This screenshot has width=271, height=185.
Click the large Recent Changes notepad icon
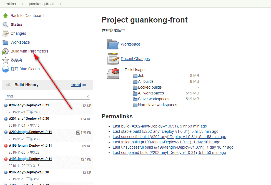click(113, 59)
